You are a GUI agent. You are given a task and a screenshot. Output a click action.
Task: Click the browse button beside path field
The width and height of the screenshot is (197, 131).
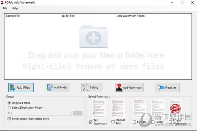coord(78,113)
